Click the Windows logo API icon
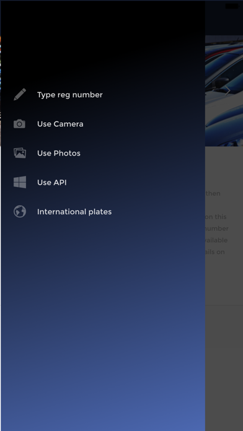The width and height of the screenshot is (243, 431). click(x=20, y=182)
